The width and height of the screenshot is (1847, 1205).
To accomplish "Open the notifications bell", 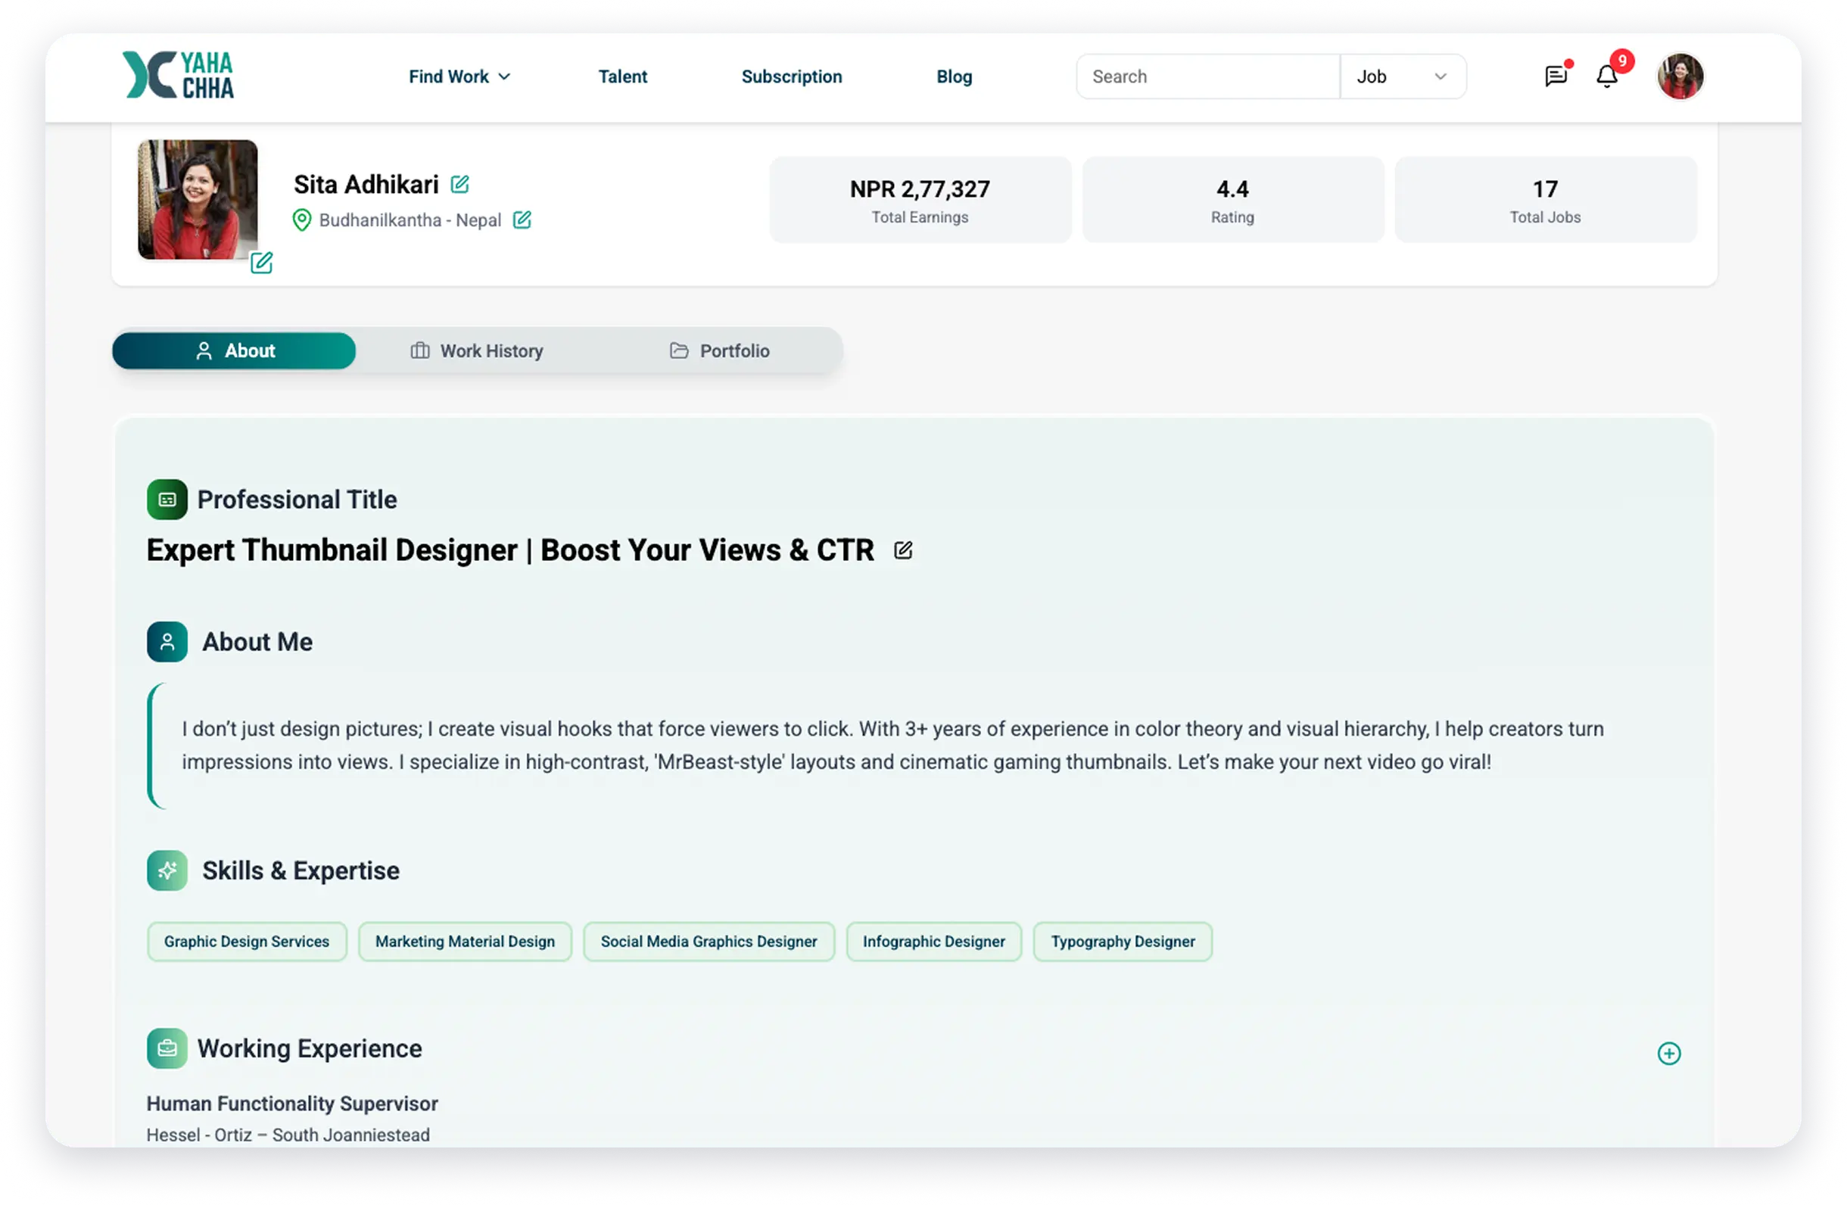I will (1606, 76).
